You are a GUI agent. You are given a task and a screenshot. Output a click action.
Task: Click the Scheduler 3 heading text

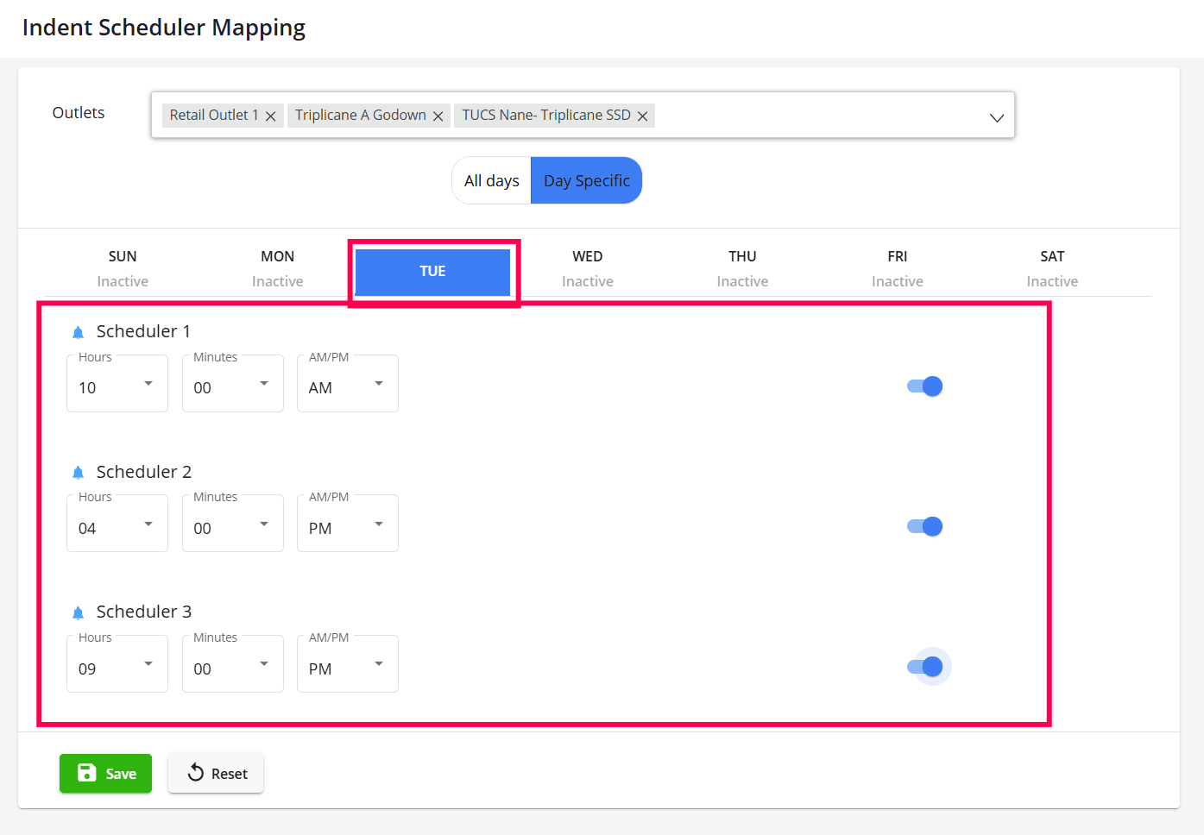(144, 612)
